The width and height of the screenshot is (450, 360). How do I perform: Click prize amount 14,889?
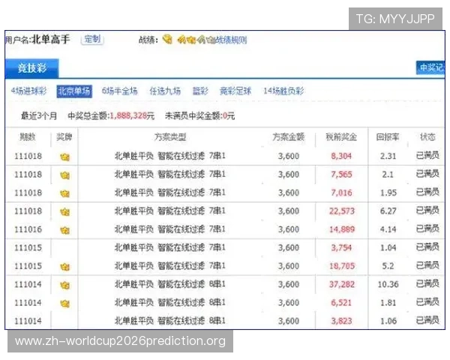[x=342, y=229]
